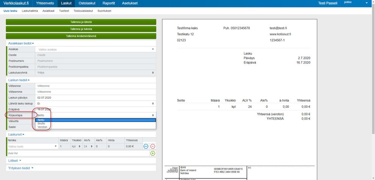Viewport: 375px width, 180px height.
Task: Click YHTEENSÄ total in preview
Action: [x=275, y=119]
